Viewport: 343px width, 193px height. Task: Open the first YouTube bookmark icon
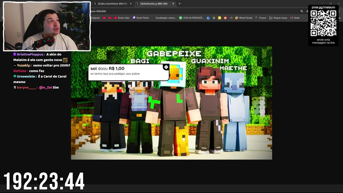(x=104, y=18)
